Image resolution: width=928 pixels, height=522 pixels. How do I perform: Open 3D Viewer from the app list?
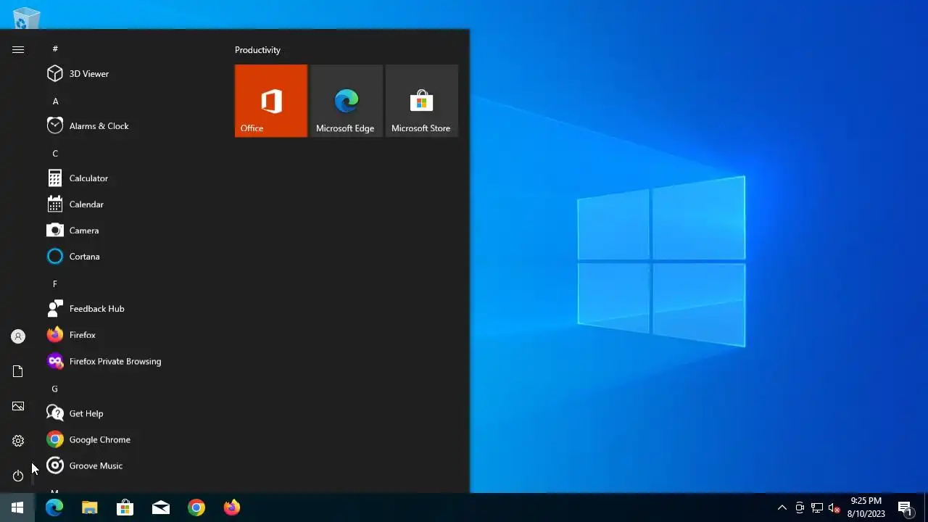tap(130, 74)
